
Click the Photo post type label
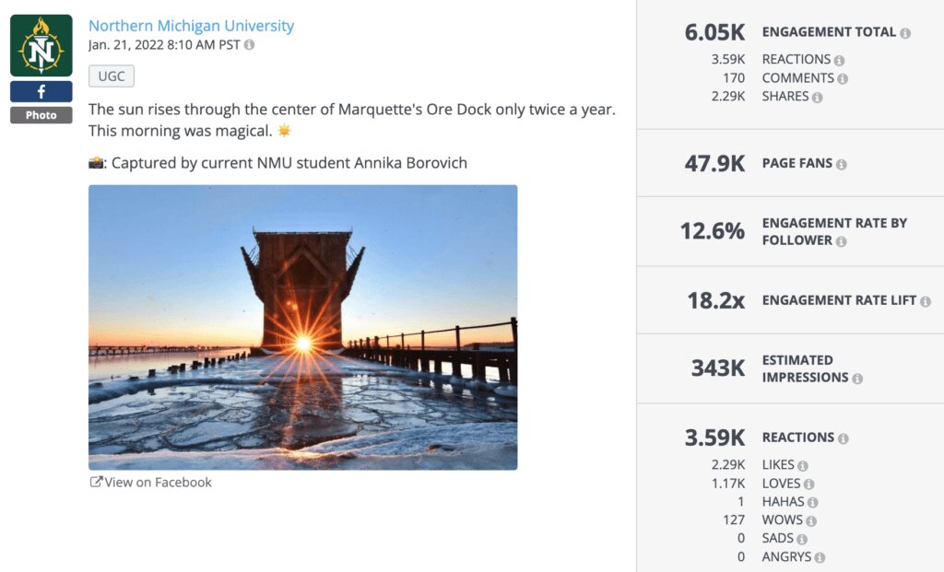tap(41, 115)
